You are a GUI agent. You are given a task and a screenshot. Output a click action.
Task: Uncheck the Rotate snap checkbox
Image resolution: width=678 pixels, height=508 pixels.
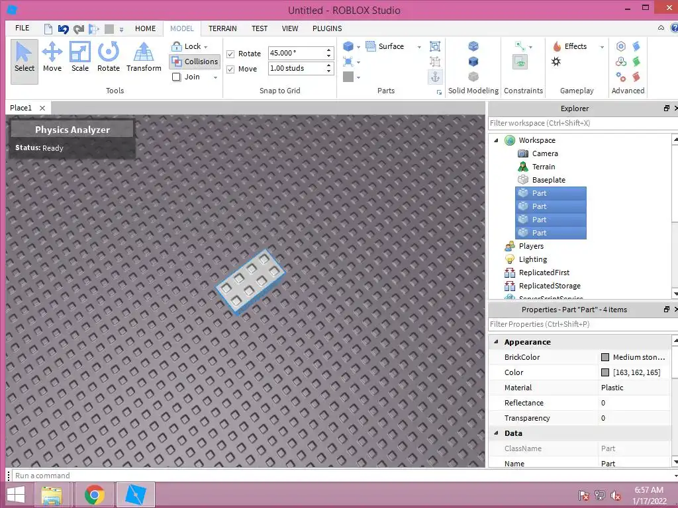pyautogui.click(x=230, y=54)
